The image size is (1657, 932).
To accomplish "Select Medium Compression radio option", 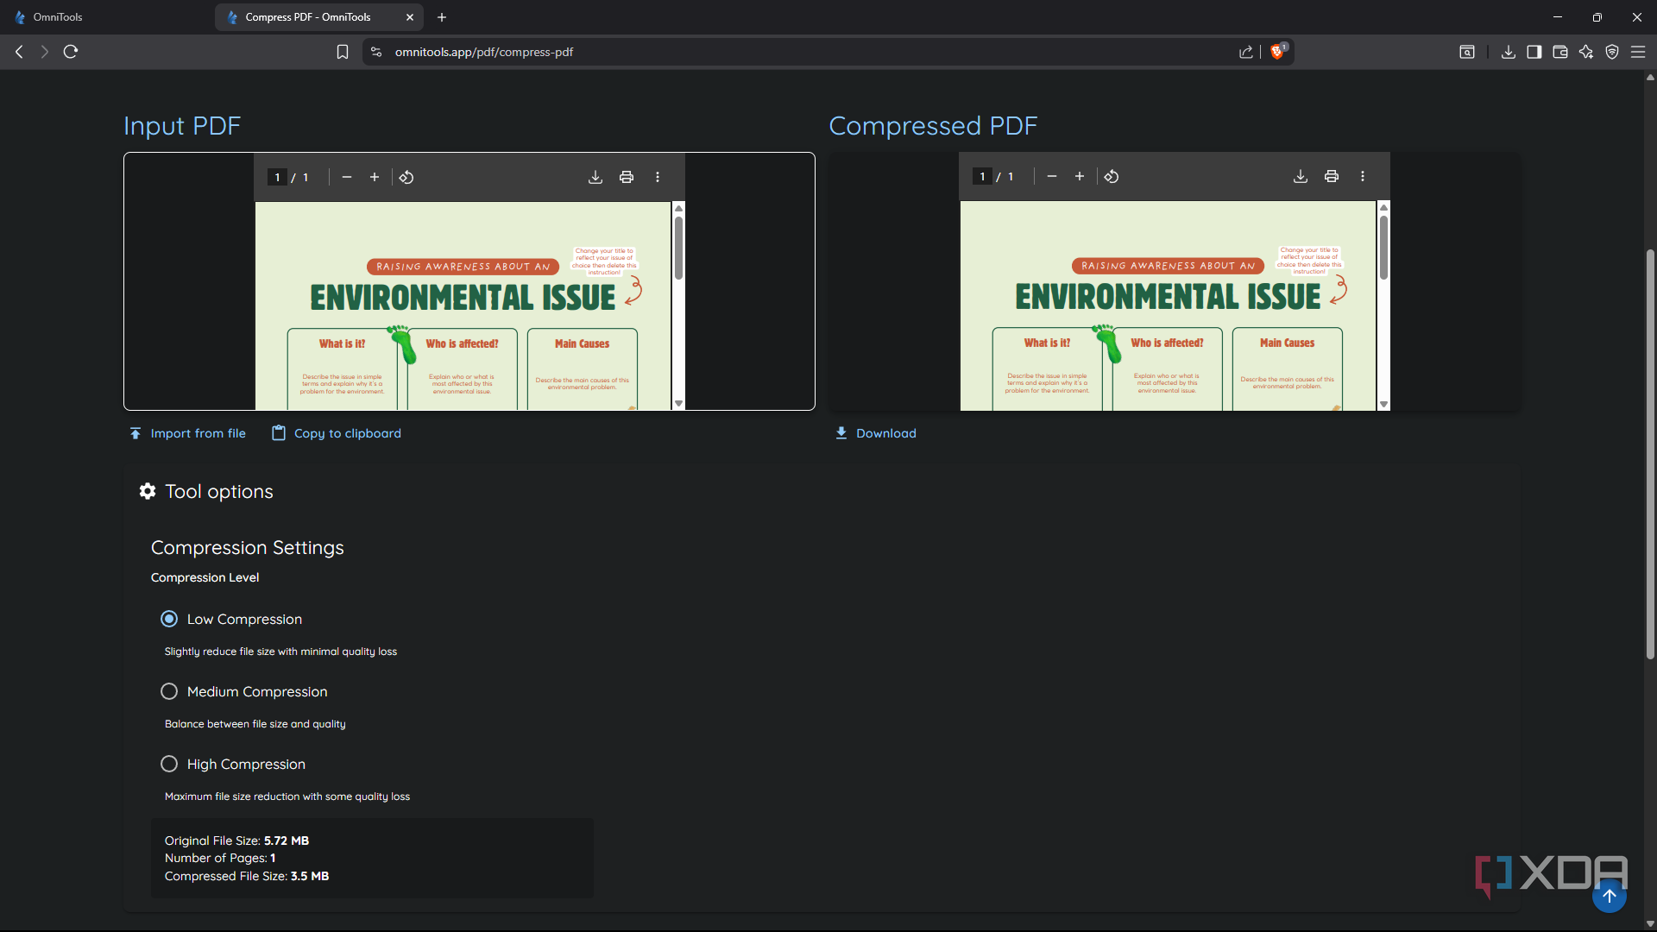I will click(x=169, y=691).
